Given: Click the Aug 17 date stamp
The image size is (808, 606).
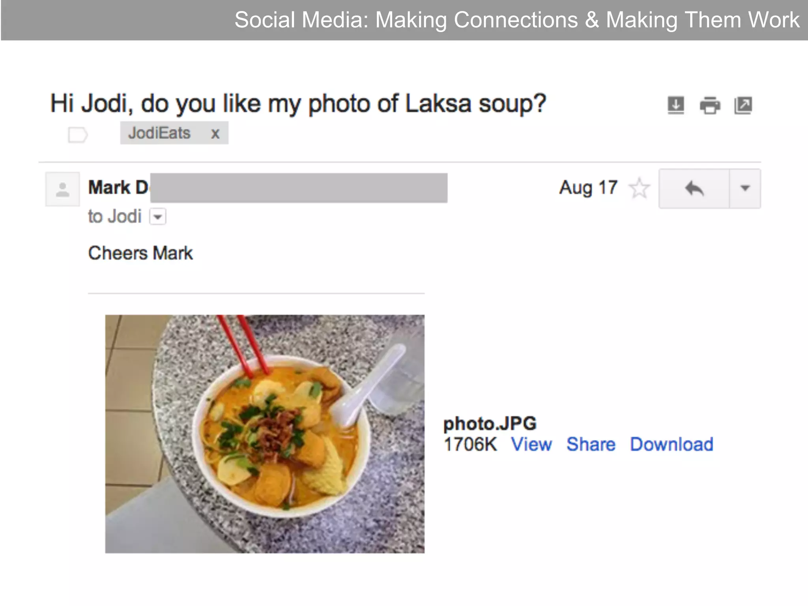Looking at the screenshot, I should pyautogui.click(x=588, y=188).
